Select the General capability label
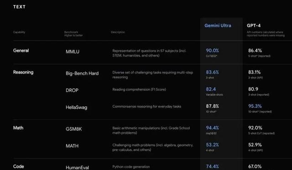The image size is (292, 170). coord(21,51)
